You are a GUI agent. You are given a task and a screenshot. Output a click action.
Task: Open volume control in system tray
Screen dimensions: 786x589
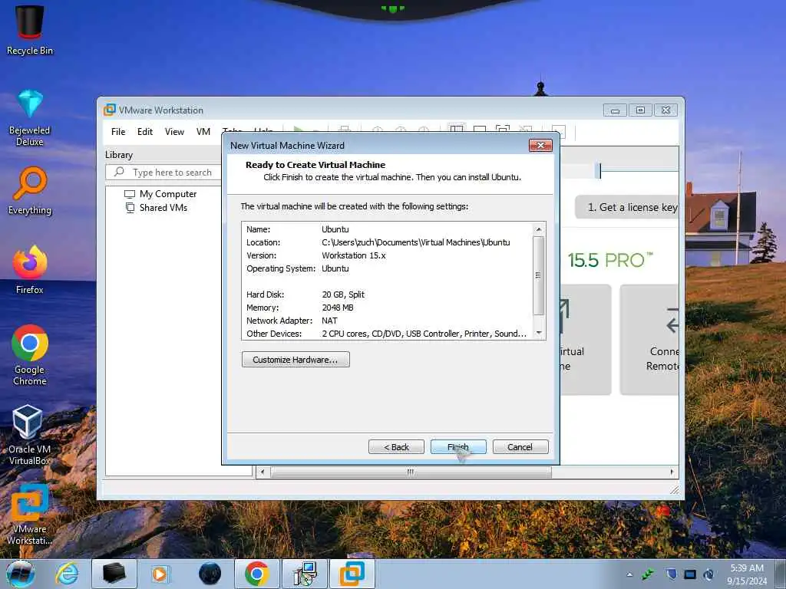tap(708, 574)
